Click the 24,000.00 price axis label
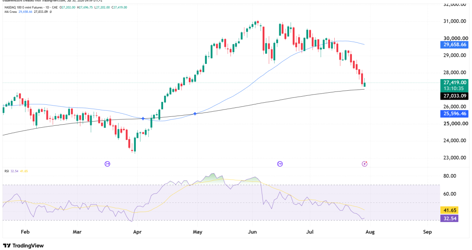Viewport: 472px width, 250px height. coord(455,141)
